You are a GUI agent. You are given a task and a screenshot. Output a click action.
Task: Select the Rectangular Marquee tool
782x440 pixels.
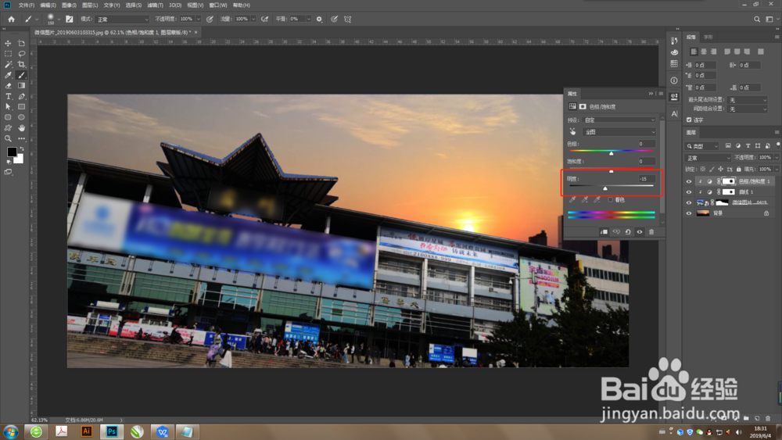click(x=8, y=54)
